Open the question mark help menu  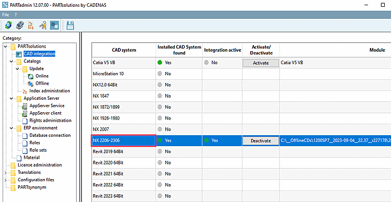pyautogui.click(x=16, y=15)
